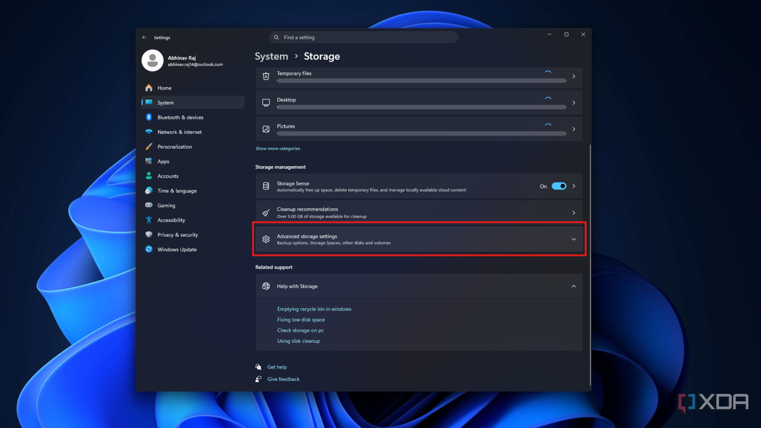Click the Windows Update refresh icon
761x428 pixels.
click(149, 249)
